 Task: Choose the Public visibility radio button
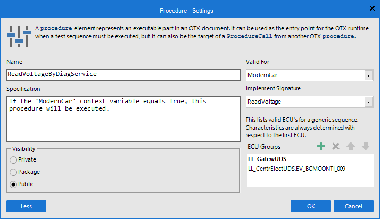(14, 184)
